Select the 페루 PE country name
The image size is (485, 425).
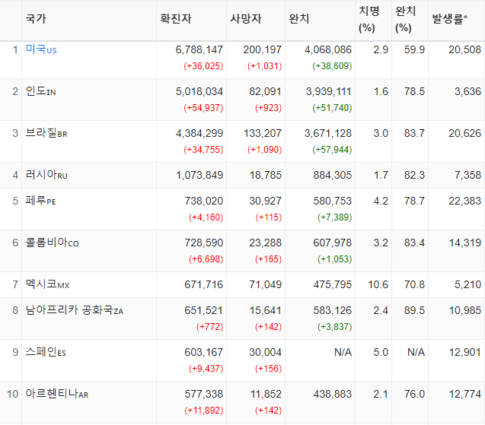click(x=40, y=201)
